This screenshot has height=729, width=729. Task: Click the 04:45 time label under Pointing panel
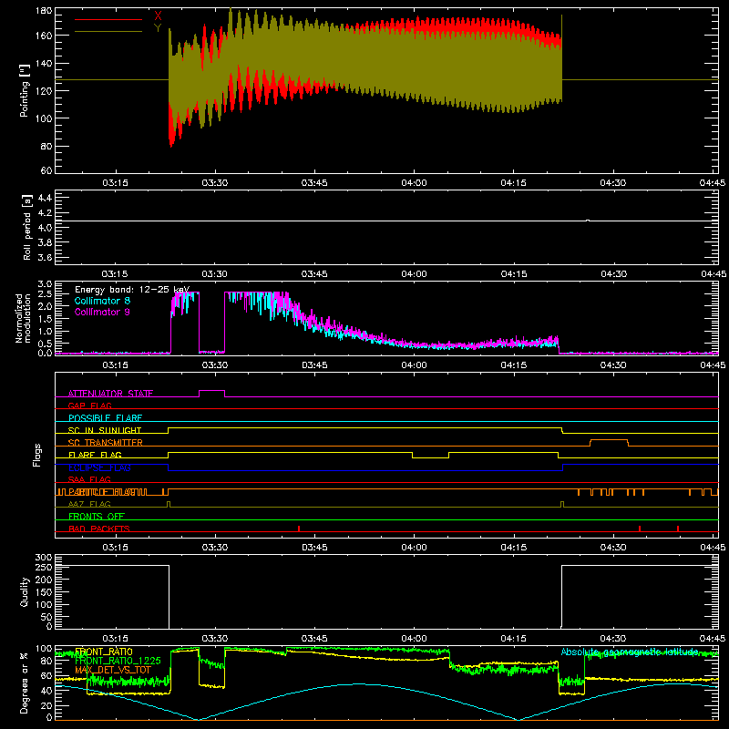click(x=713, y=183)
